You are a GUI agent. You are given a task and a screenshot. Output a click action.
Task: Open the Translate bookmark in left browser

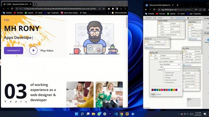click(x=7, y=13)
